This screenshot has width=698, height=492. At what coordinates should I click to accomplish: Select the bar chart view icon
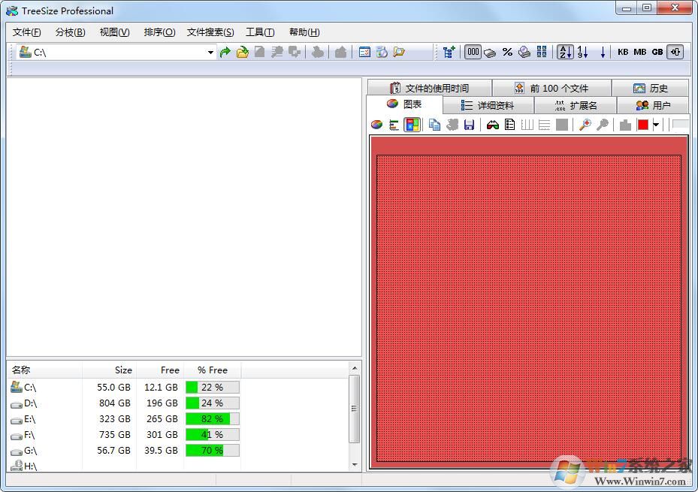393,125
